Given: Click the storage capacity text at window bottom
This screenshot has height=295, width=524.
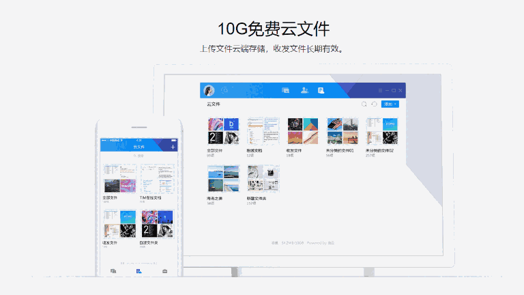Looking at the screenshot, I should (303, 243).
